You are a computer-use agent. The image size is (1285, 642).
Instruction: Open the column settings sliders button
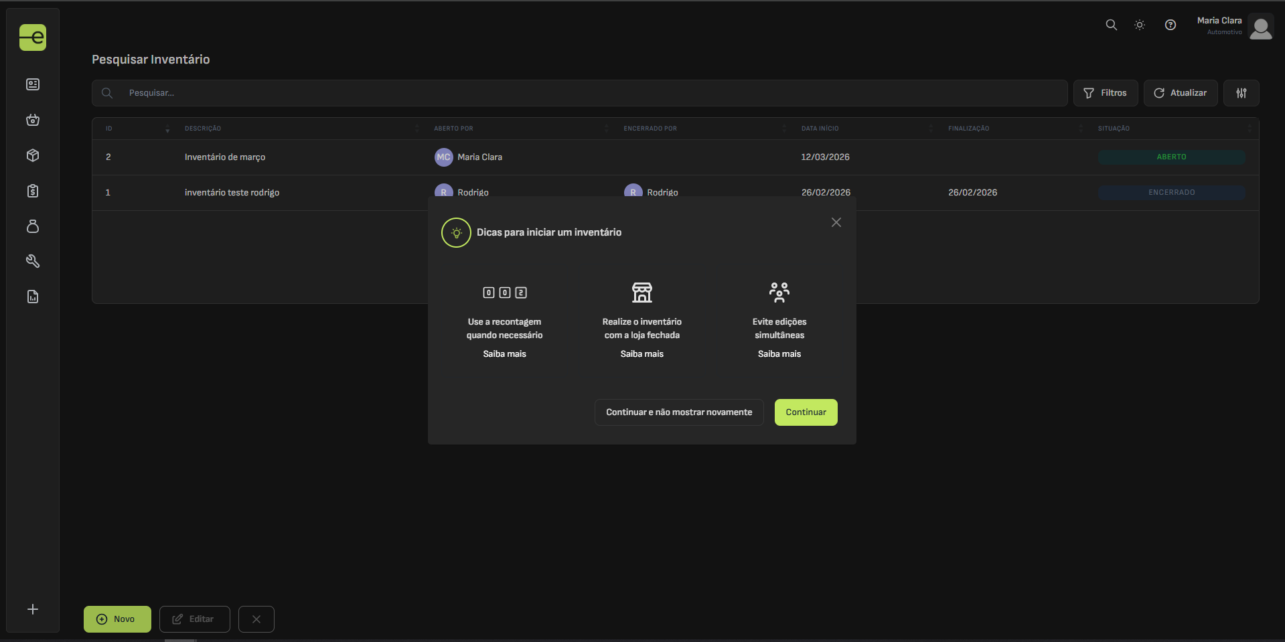[x=1241, y=93]
